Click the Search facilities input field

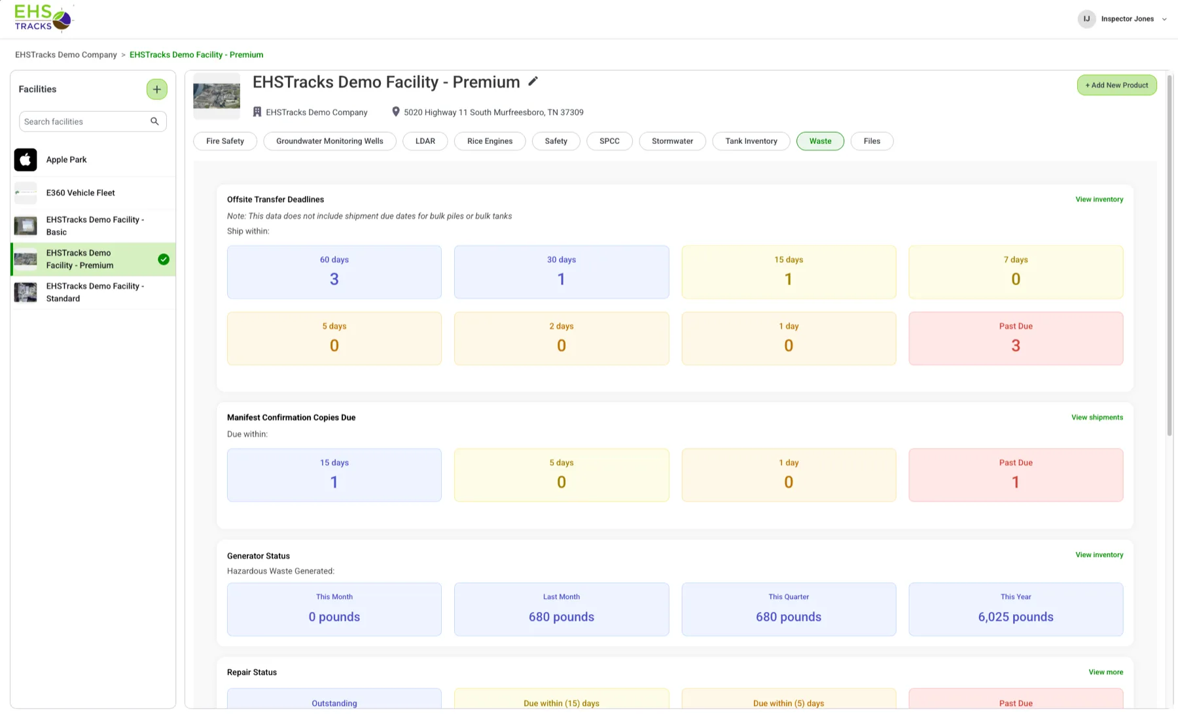click(x=93, y=122)
